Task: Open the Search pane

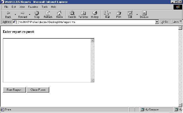Action: click(72, 15)
